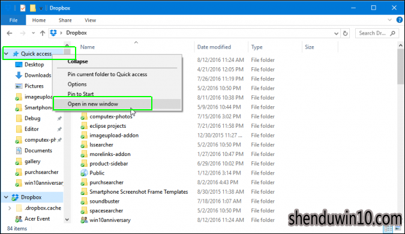Image resolution: width=405 pixels, height=234 pixels.
Task: Sort by the Size column header
Action: pyautogui.click(x=310, y=47)
